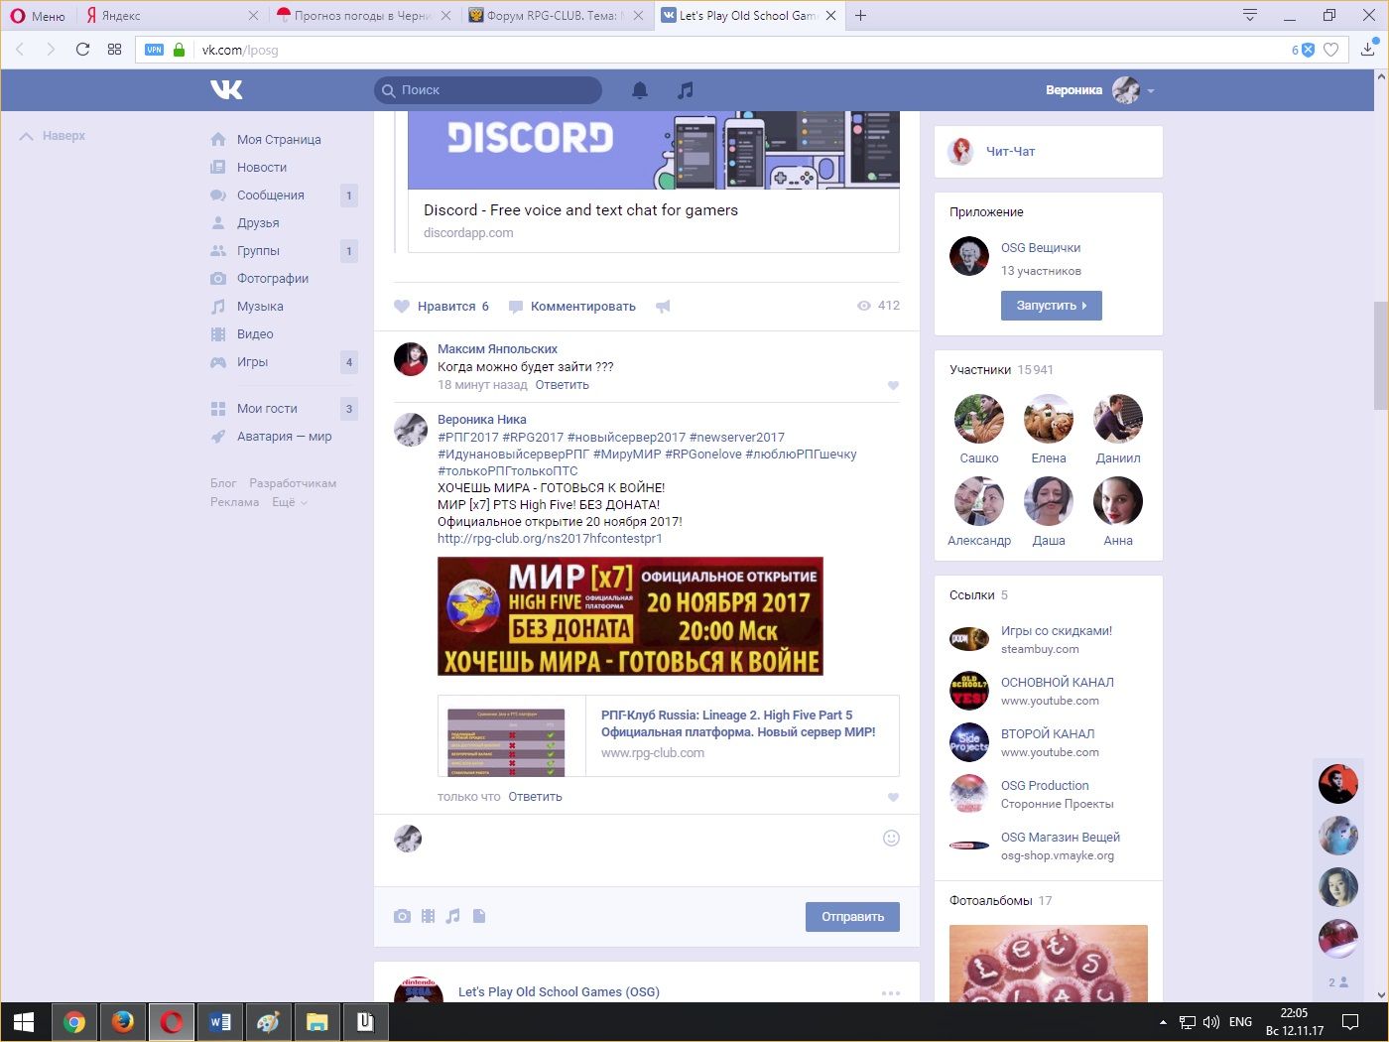Share the Discord post via megaphone icon
The image size is (1389, 1042).
pos(663,307)
